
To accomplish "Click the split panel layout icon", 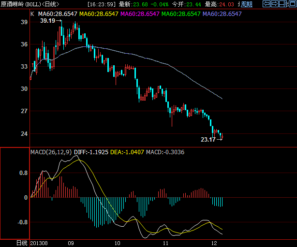I will [283, 4].
